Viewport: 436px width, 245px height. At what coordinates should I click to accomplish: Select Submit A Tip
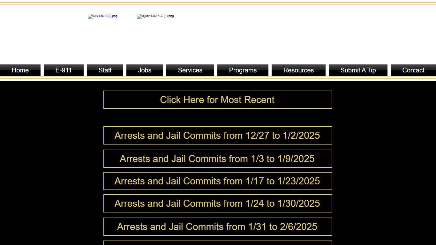click(358, 70)
